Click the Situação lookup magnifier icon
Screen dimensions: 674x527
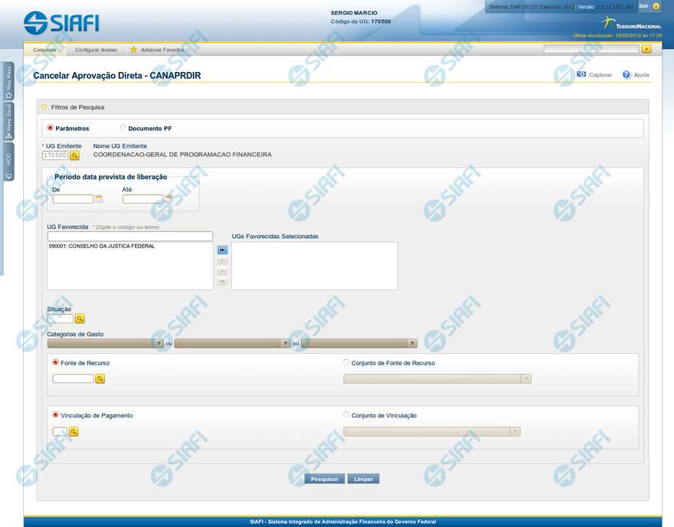pos(80,319)
